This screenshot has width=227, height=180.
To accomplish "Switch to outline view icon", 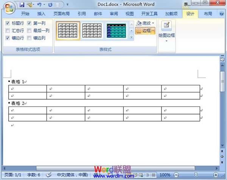I will 147,175.
